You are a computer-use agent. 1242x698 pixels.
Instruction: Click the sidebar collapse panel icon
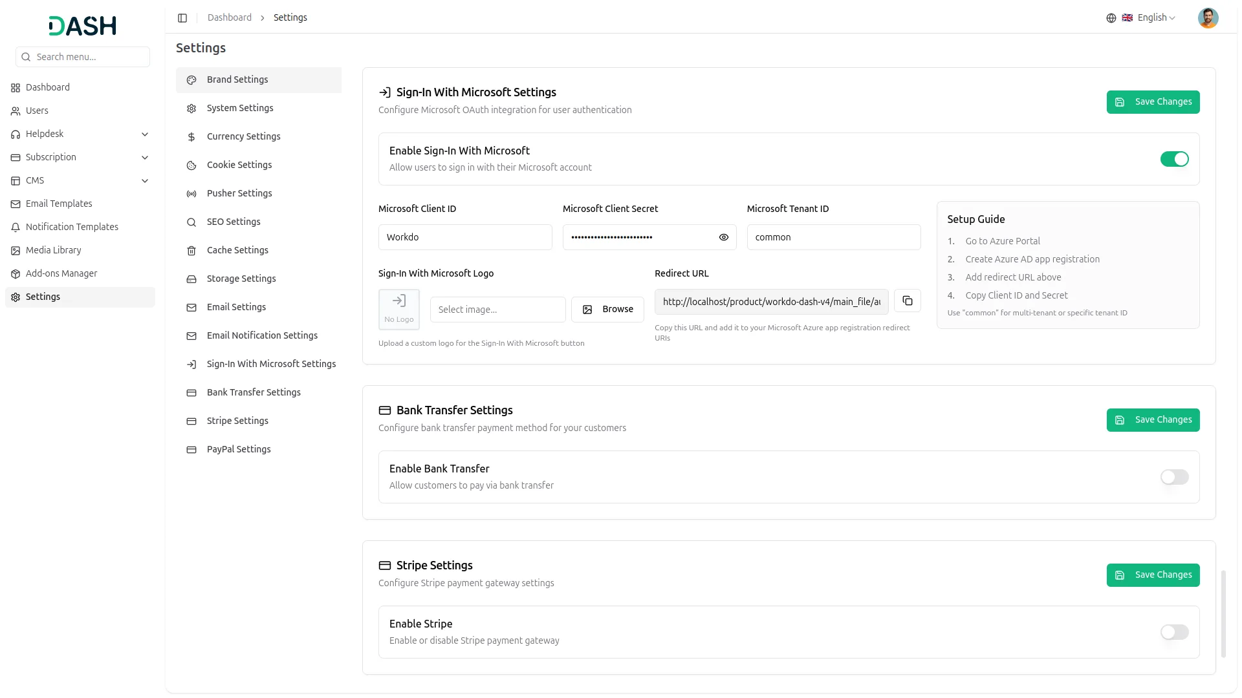tap(182, 18)
